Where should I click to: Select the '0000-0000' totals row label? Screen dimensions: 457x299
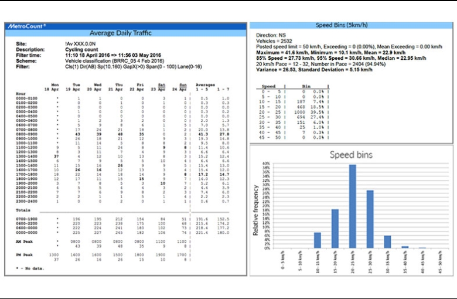point(26,233)
